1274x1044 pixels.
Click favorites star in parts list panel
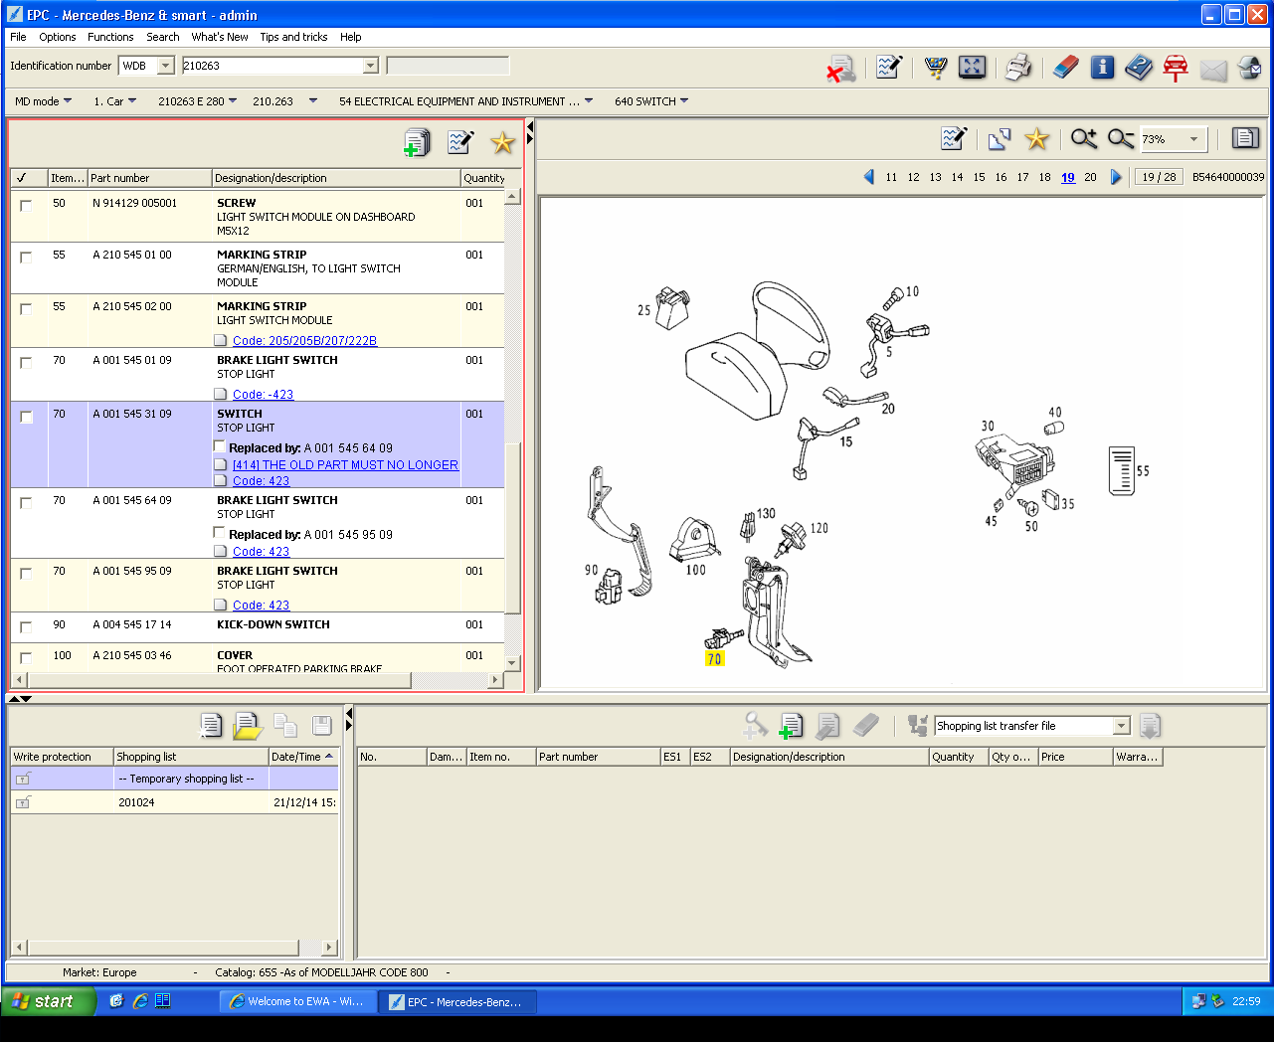(502, 143)
